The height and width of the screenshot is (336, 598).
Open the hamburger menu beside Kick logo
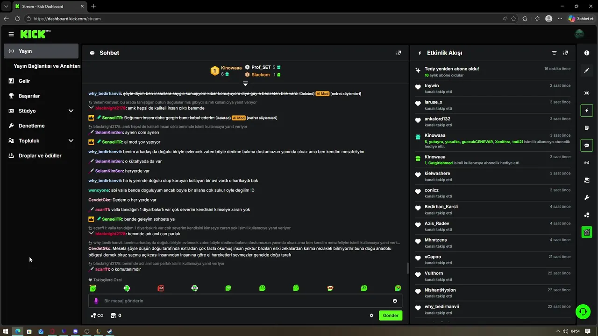(x=11, y=34)
